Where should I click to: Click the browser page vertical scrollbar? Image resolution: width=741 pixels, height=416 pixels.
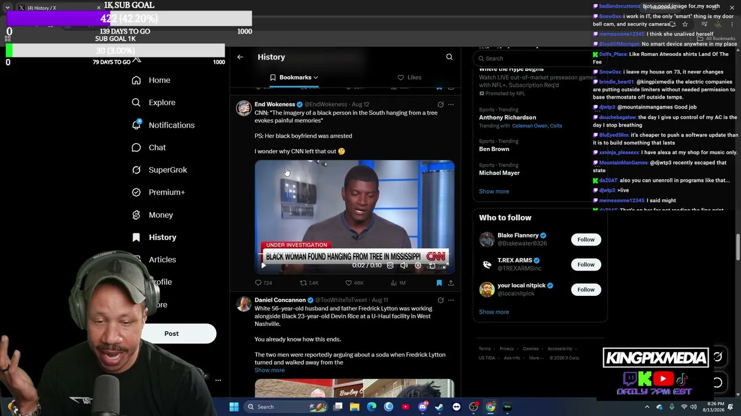tap(737, 247)
